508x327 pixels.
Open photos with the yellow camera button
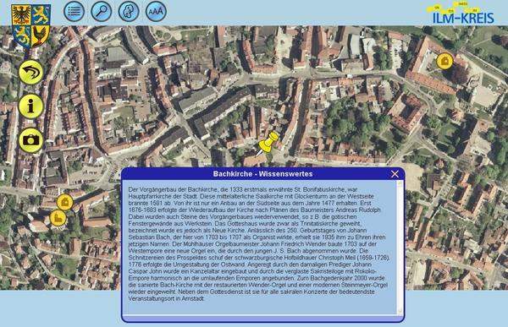(x=30, y=140)
